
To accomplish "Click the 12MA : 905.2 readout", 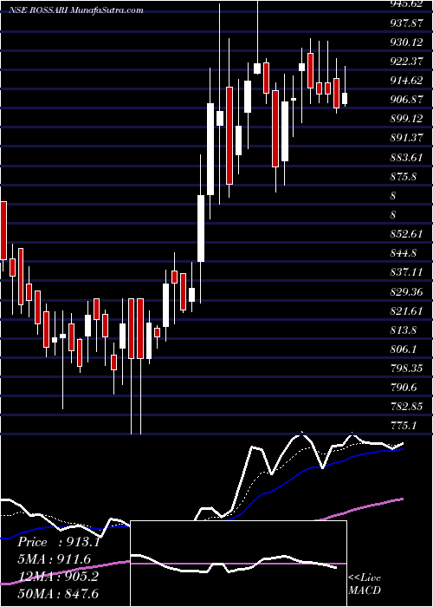I will tap(58, 576).
